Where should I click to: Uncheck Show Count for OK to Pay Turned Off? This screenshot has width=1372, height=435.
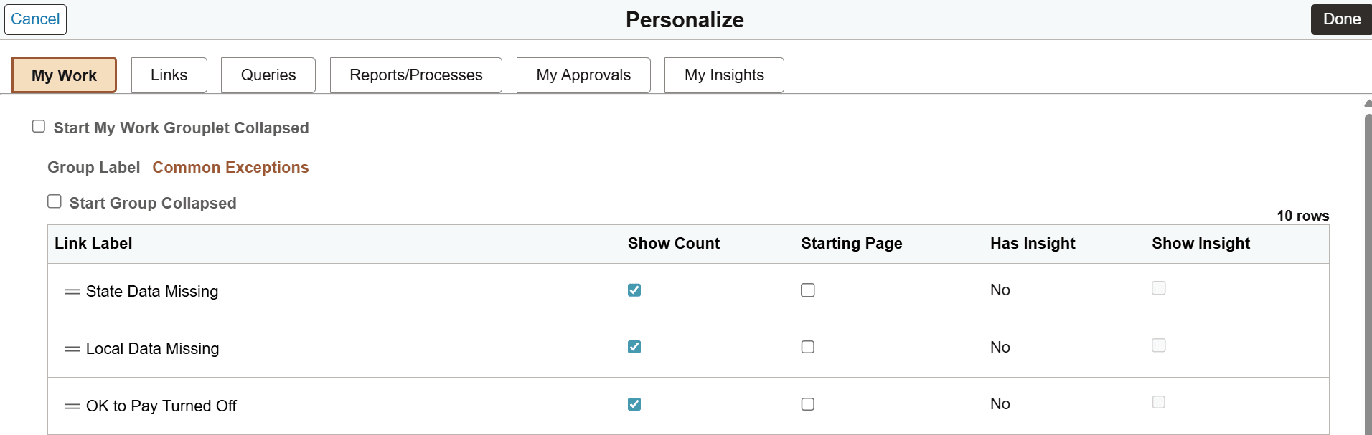coord(634,404)
